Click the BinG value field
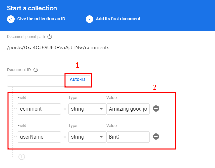The height and width of the screenshot is (168, 215). click(128, 137)
